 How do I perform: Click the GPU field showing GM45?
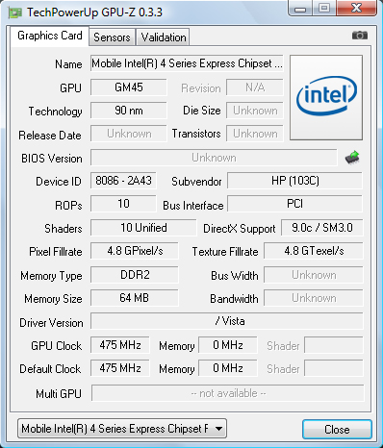click(x=129, y=87)
